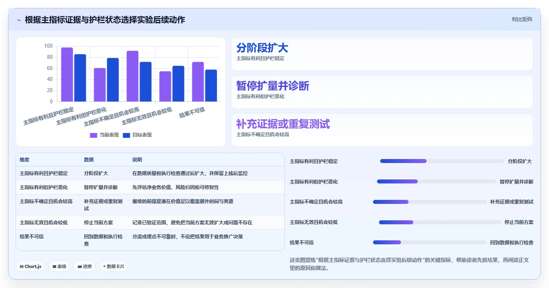The height and width of the screenshot is (288, 549).
Task: Click blue bar for 主指标有利且护栏稳定
Action: (x=80, y=78)
